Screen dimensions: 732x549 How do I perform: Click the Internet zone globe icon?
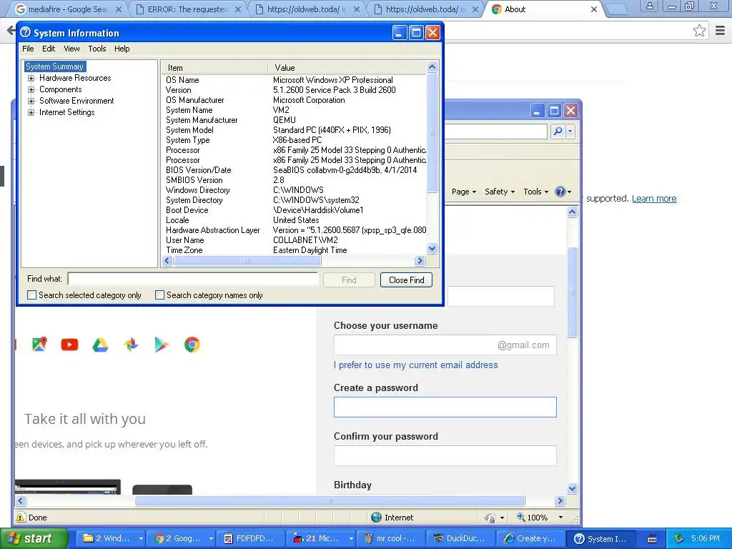coord(376,518)
